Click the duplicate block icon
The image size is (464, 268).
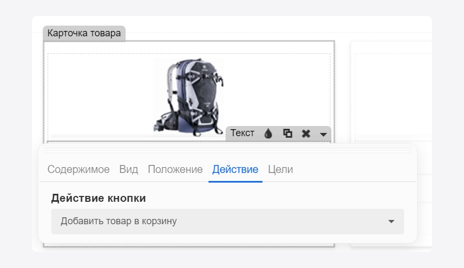click(x=288, y=133)
